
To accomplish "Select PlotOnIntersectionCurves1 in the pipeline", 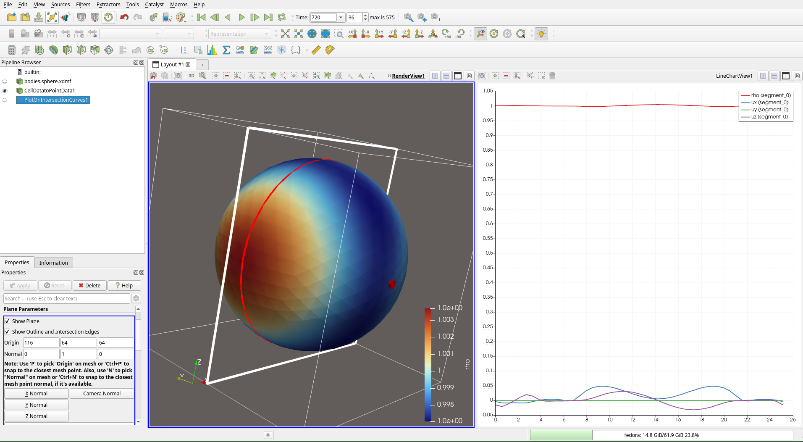I will pos(56,100).
